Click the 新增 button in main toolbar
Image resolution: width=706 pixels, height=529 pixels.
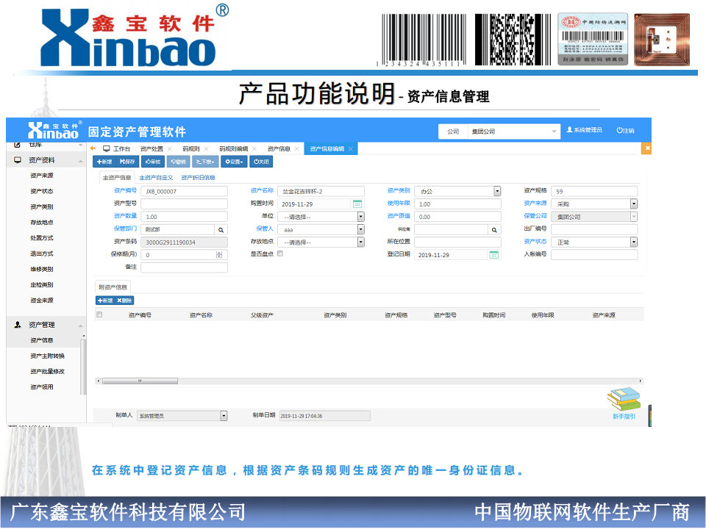click(x=104, y=162)
